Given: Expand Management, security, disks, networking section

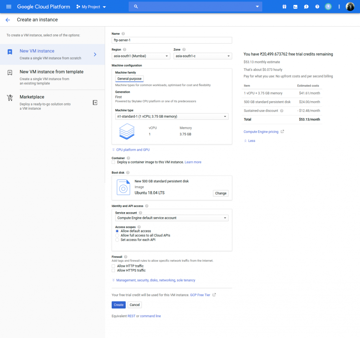Looking at the screenshot, I should tap(154, 280).
